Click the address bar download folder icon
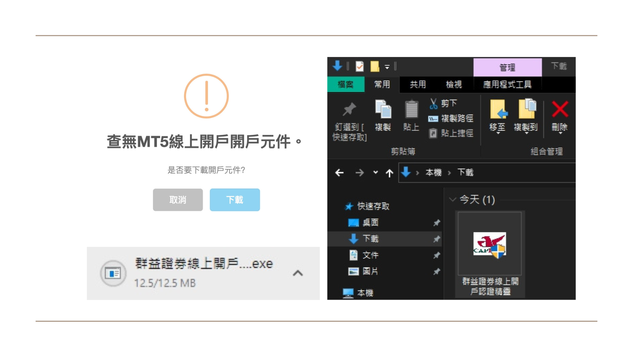The height and width of the screenshot is (356, 633). point(406,172)
